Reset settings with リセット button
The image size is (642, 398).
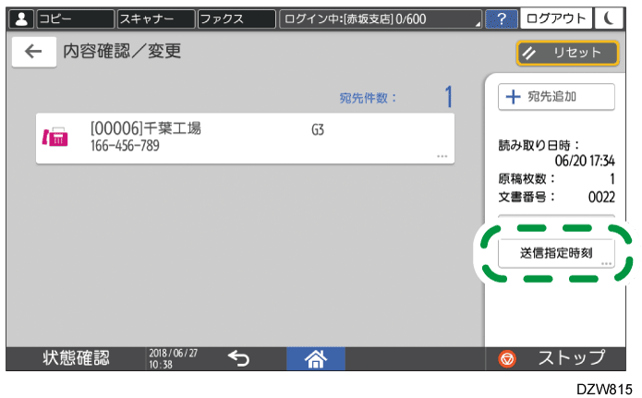click(567, 53)
